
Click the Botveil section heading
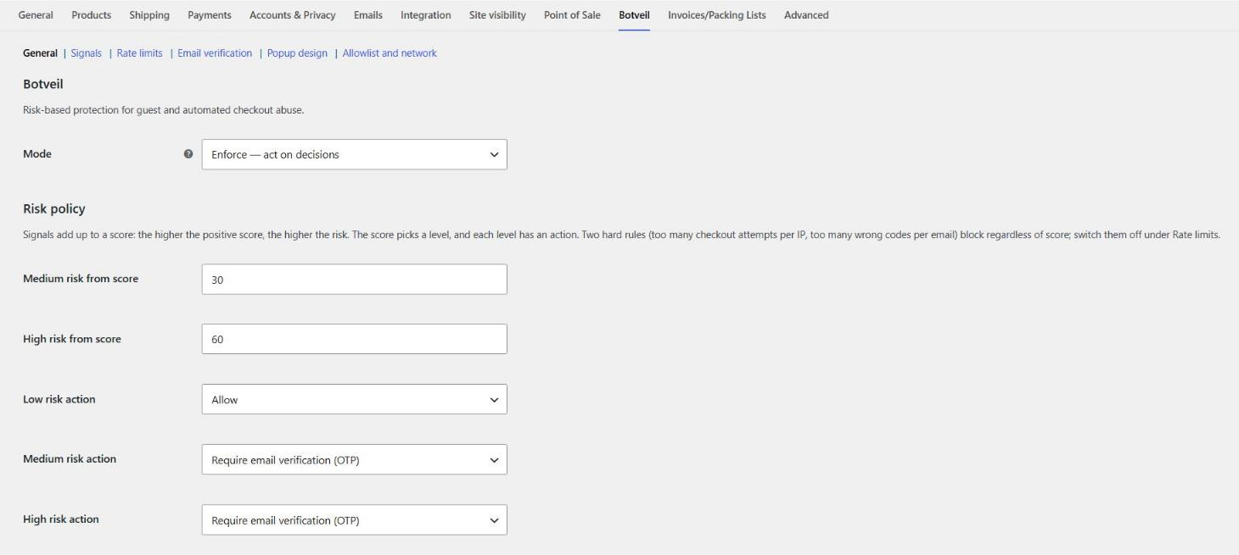(43, 84)
